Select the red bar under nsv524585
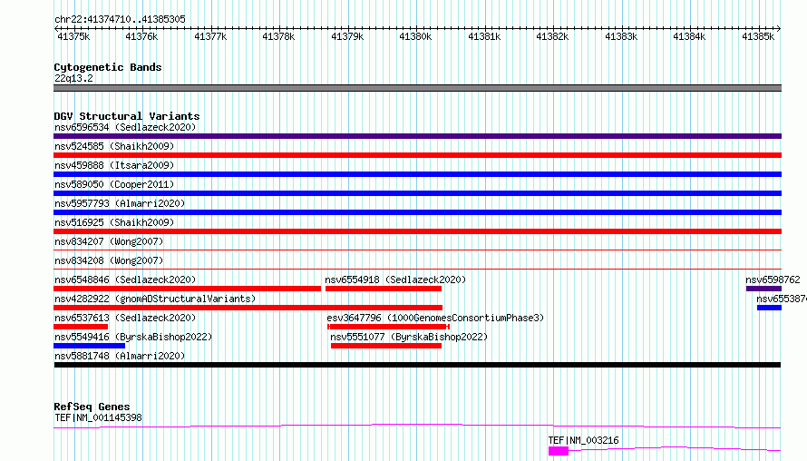 (x=417, y=155)
